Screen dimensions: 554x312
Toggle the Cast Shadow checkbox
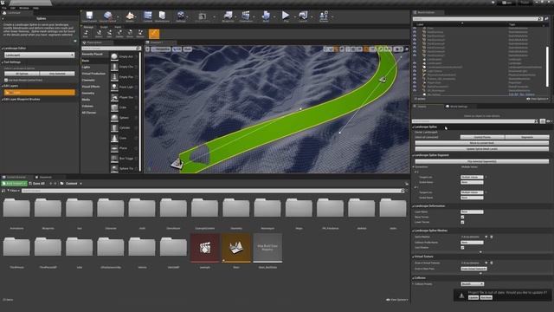click(462, 248)
